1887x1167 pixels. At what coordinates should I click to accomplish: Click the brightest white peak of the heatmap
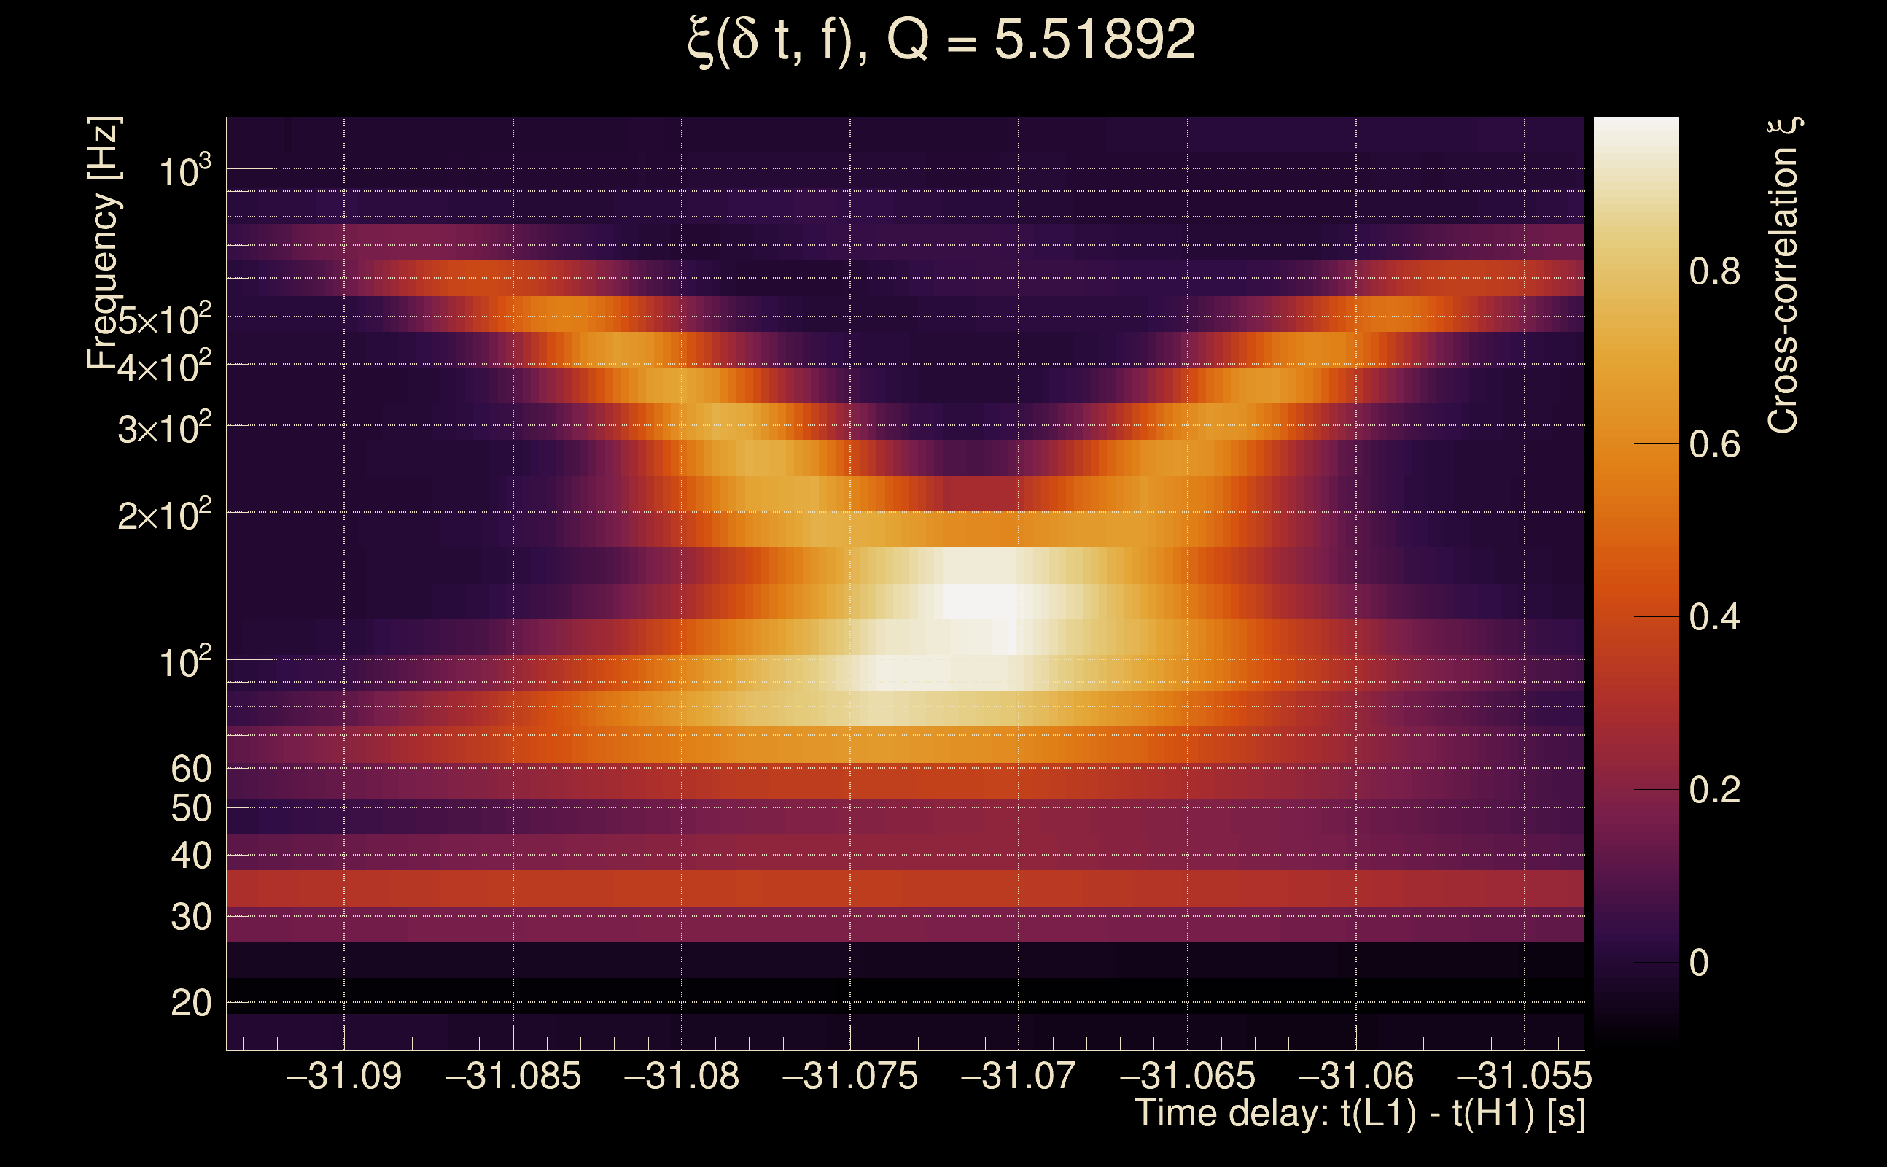[980, 600]
